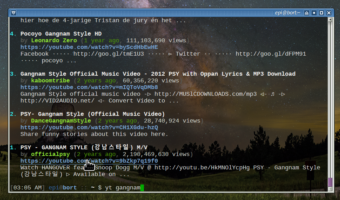Open the youtube link ending 9bZkp7q19f0

pyautogui.click(x=89, y=161)
